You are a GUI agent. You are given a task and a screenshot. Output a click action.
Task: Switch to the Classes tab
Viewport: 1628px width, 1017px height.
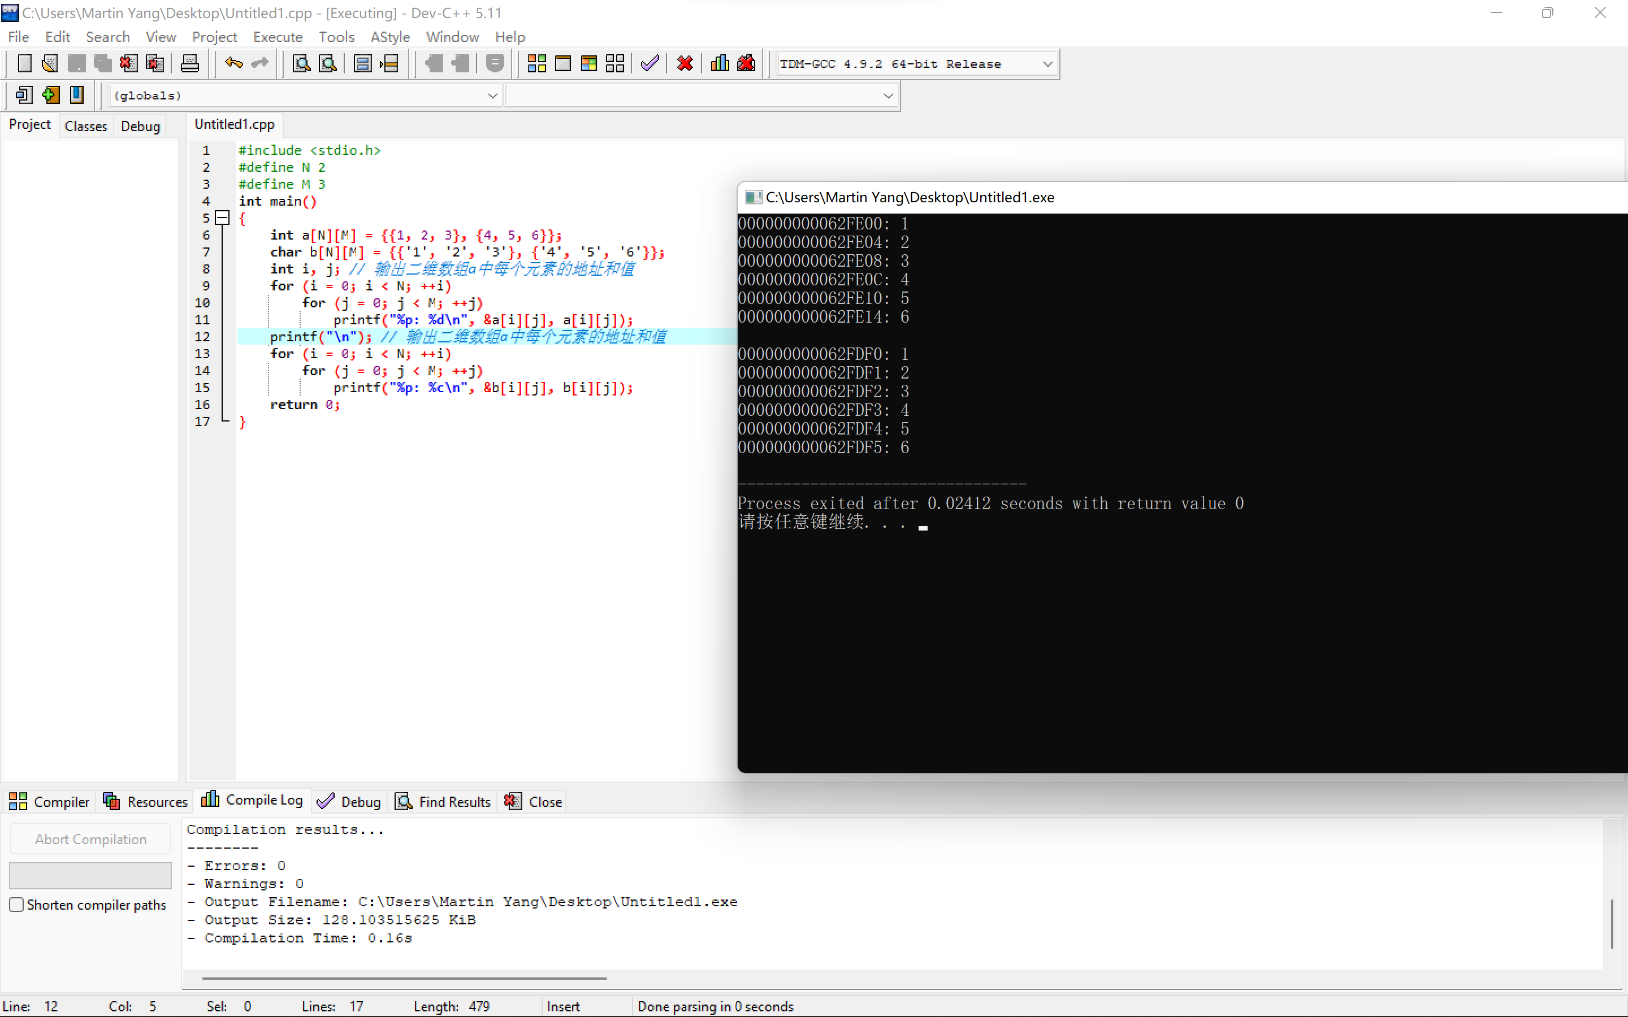tap(85, 126)
